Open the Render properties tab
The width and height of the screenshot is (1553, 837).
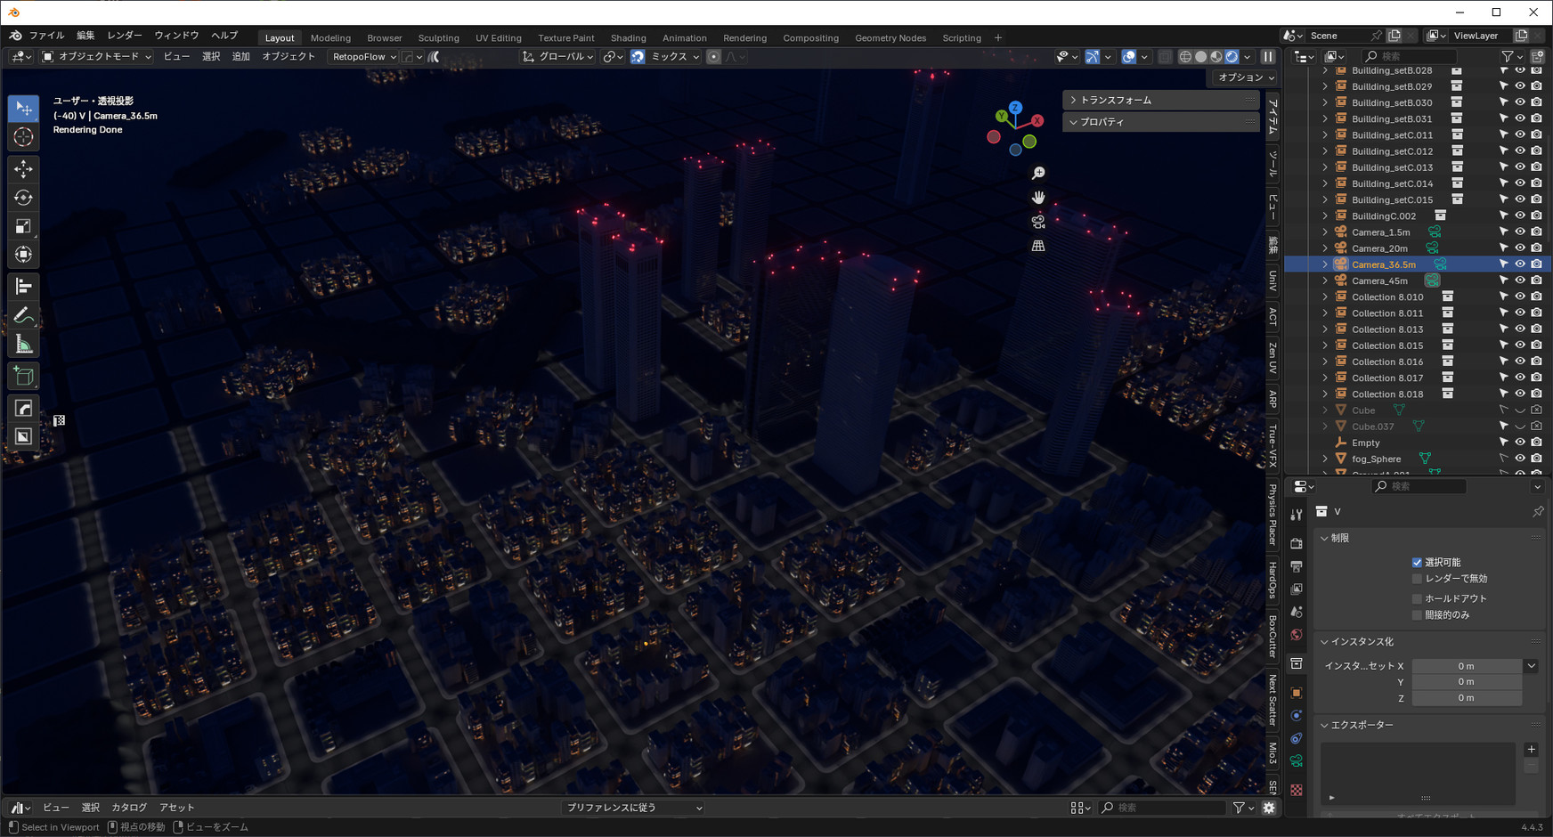1297,543
